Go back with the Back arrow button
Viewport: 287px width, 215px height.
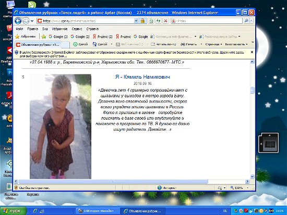tap(18, 21)
